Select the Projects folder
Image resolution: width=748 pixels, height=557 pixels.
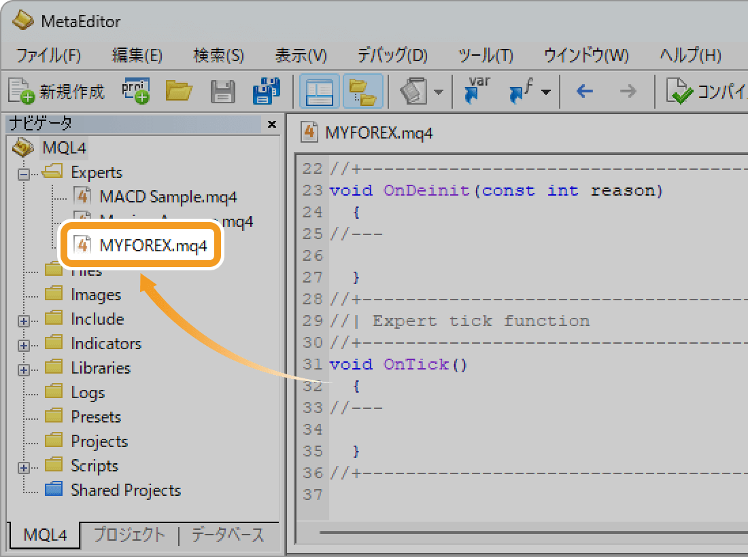[99, 442]
